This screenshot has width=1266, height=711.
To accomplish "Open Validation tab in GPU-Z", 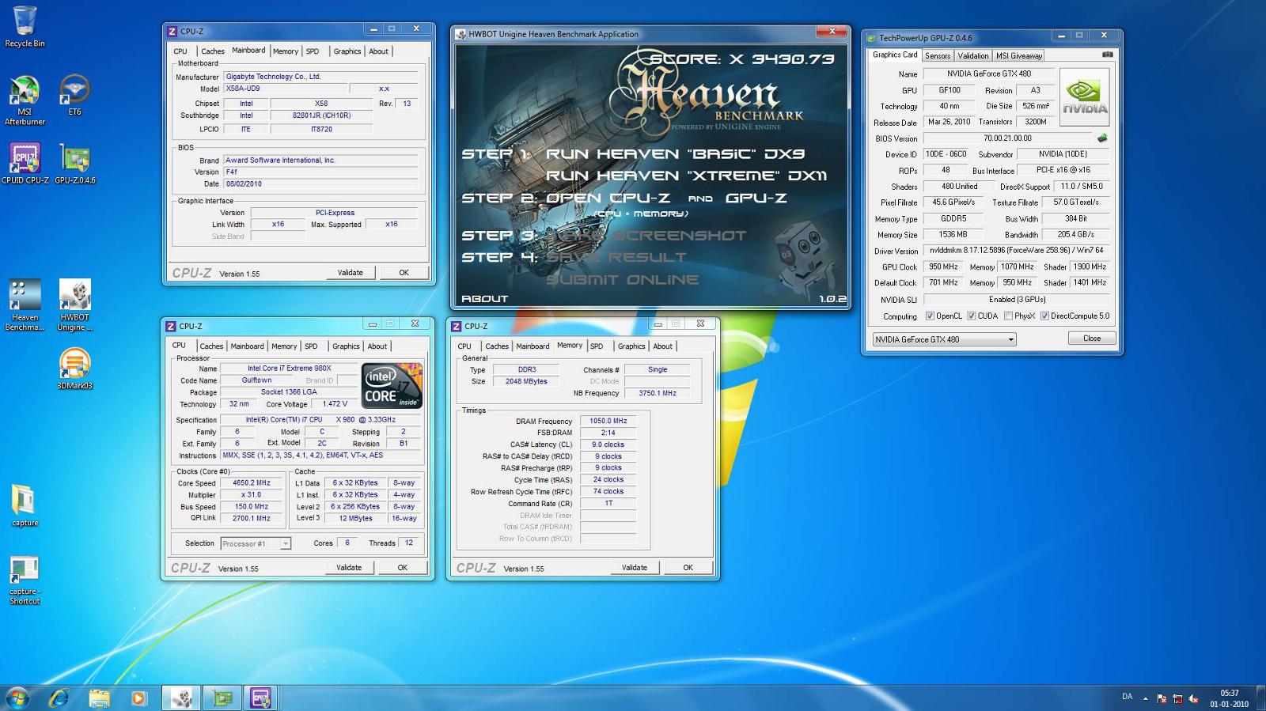I will coord(972,56).
